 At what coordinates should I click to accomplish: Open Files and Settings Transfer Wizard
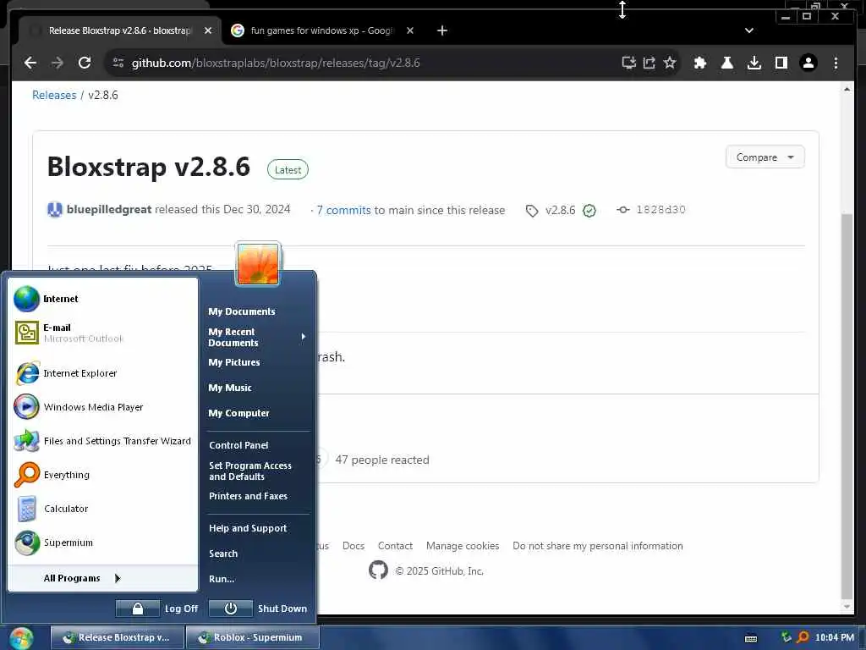[102, 441]
